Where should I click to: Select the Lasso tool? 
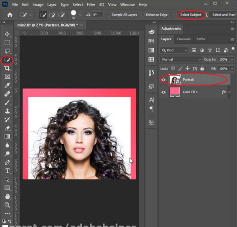point(7,51)
